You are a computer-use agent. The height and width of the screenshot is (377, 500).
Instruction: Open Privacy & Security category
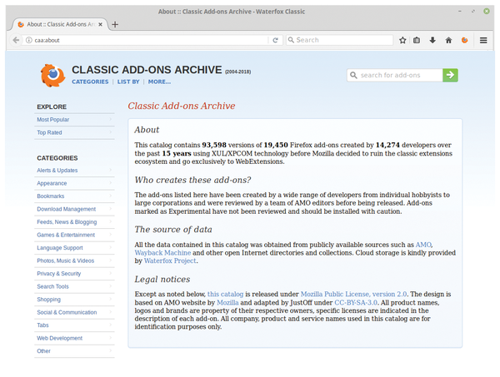[x=74, y=274]
